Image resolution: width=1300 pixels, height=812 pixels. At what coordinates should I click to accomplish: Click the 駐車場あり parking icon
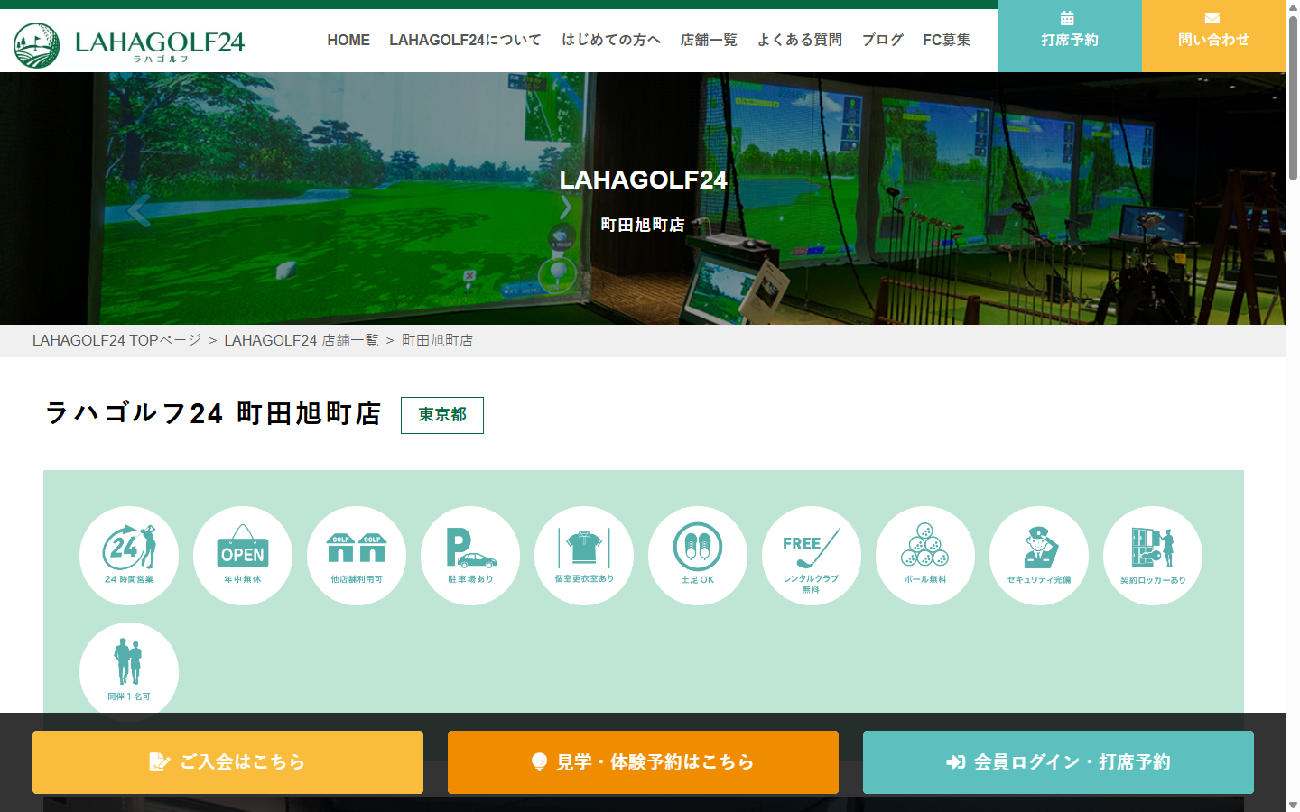click(470, 556)
